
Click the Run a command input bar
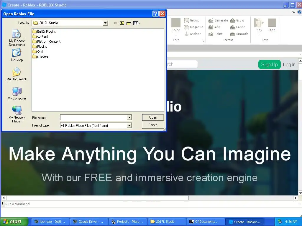click(151, 204)
